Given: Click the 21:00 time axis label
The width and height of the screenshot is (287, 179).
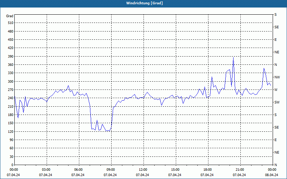Looking at the screenshot, I should [240, 170].
